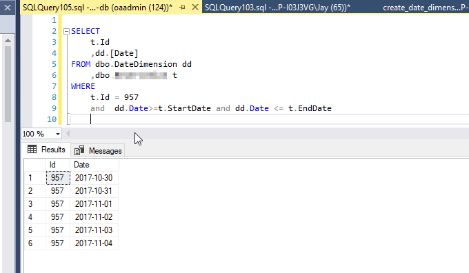Screen dimensions: 469x273
Task: Click the 957 value in line 8
Action: [131, 97]
